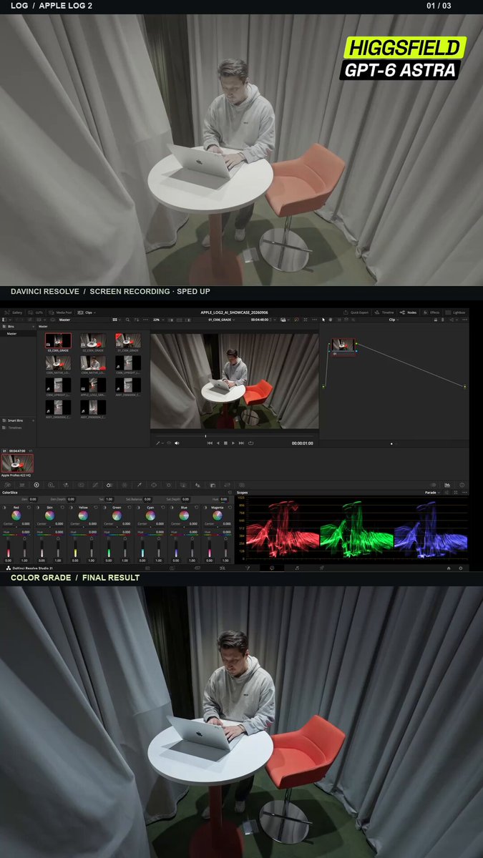Open the Media Pool panel

(60, 312)
